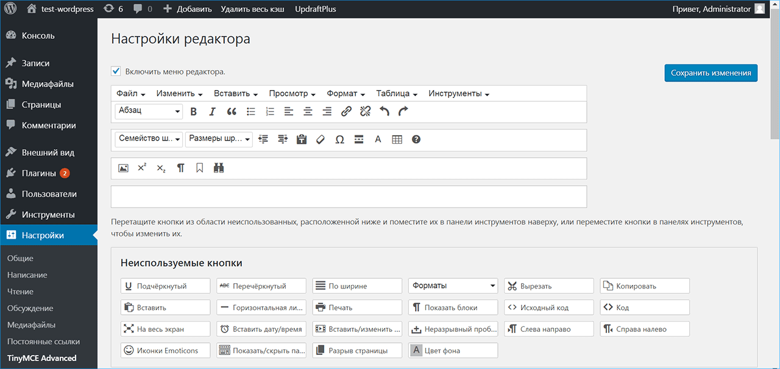Click the Печать unused button
780x369 pixels.
tap(357, 307)
